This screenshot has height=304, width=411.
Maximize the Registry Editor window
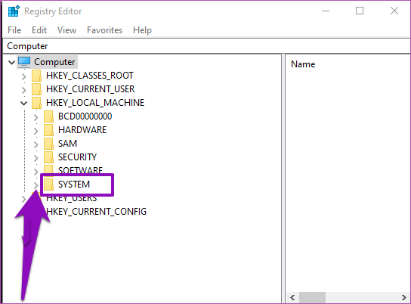click(x=360, y=11)
